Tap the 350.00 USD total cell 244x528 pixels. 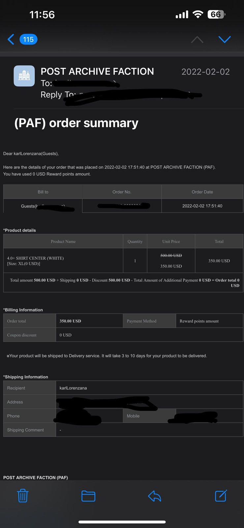pos(219,261)
